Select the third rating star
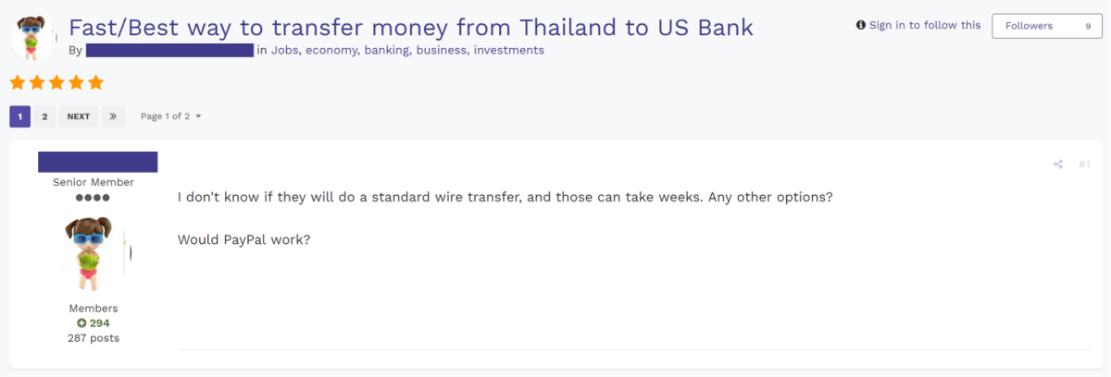Image resolution: width=1111 pixels, height=377 pixels. [56, 83]
